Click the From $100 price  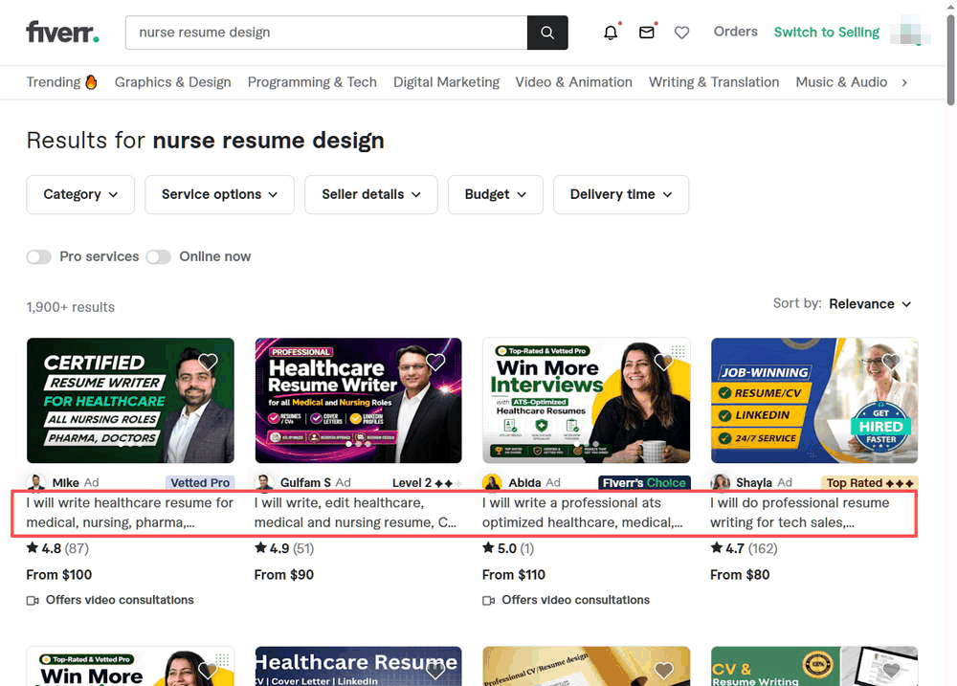pyautogui.click(x=59, y=575)
